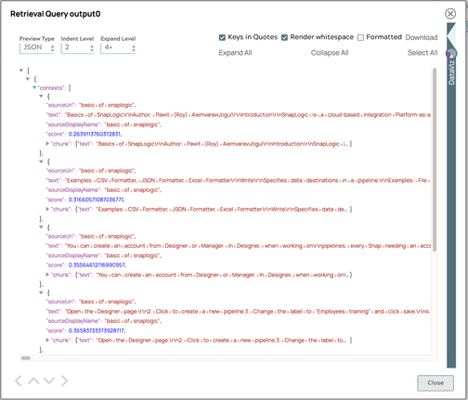Expand the first "chunk" object
This screenshot has width=468, height=400.
pyautogui.click(x=47, y=144)
